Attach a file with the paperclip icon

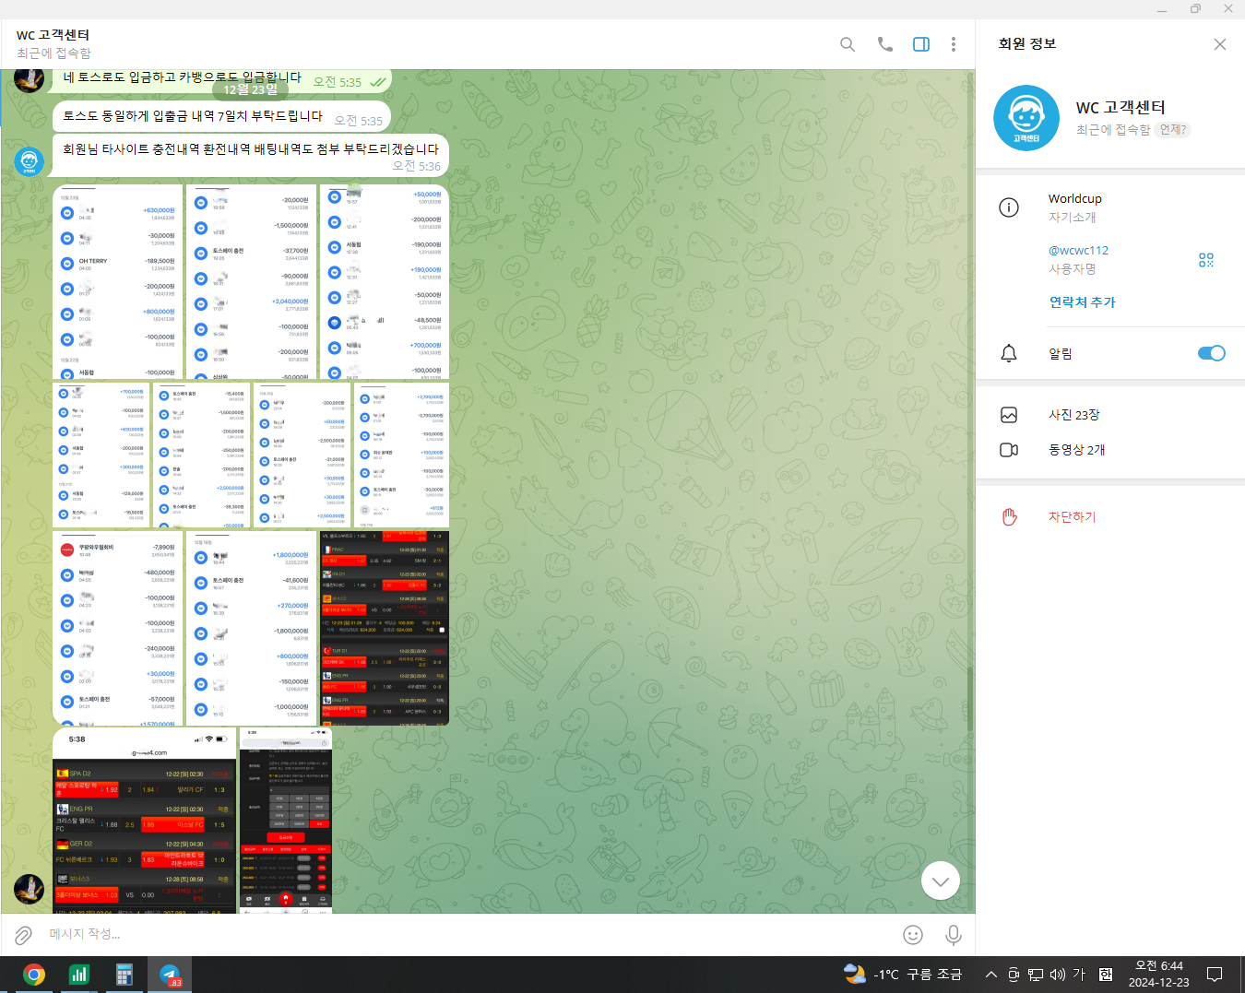[23, 935]
